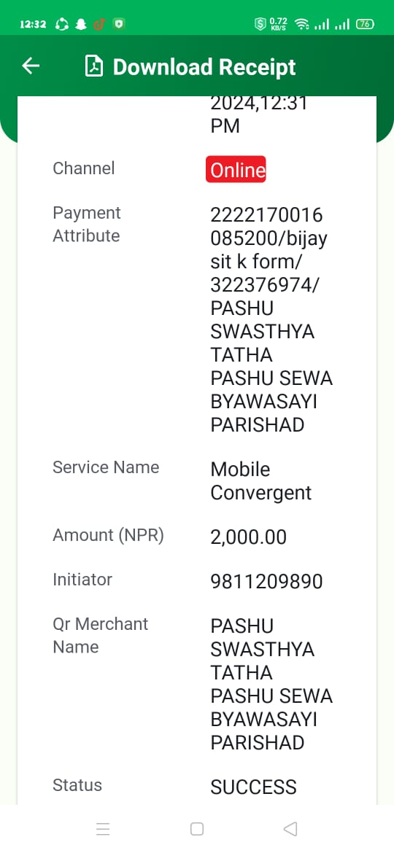Tap the Wi-Fi status bar icon
Viewport: 394px width, 853px height.
[x=301, y=24]
